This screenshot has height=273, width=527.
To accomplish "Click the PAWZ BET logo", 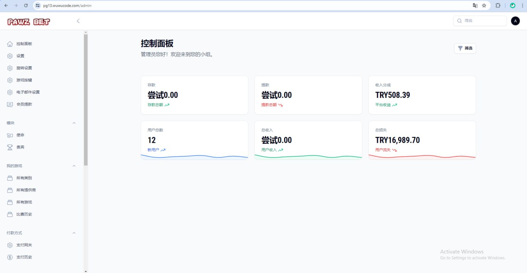I will [28, 22].
